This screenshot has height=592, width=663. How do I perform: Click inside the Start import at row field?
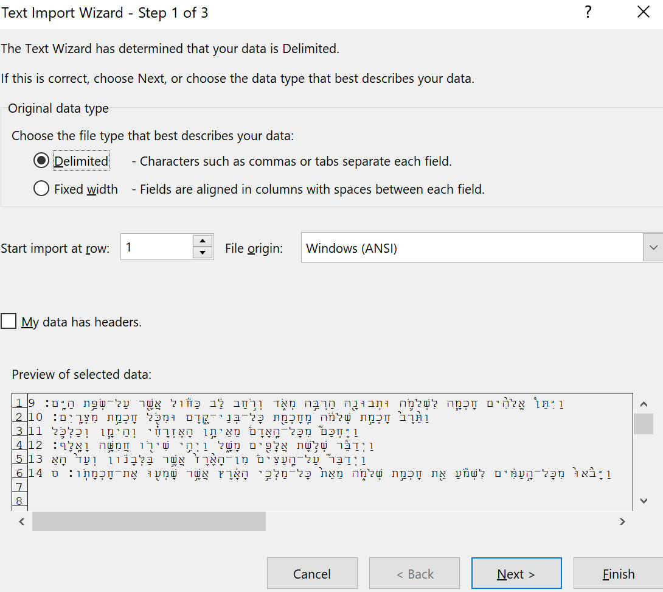coord(157,248)
